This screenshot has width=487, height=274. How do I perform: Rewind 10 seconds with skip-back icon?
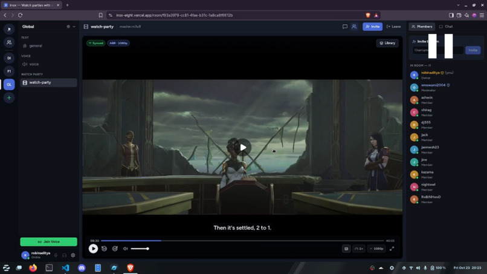pos(105,249)
